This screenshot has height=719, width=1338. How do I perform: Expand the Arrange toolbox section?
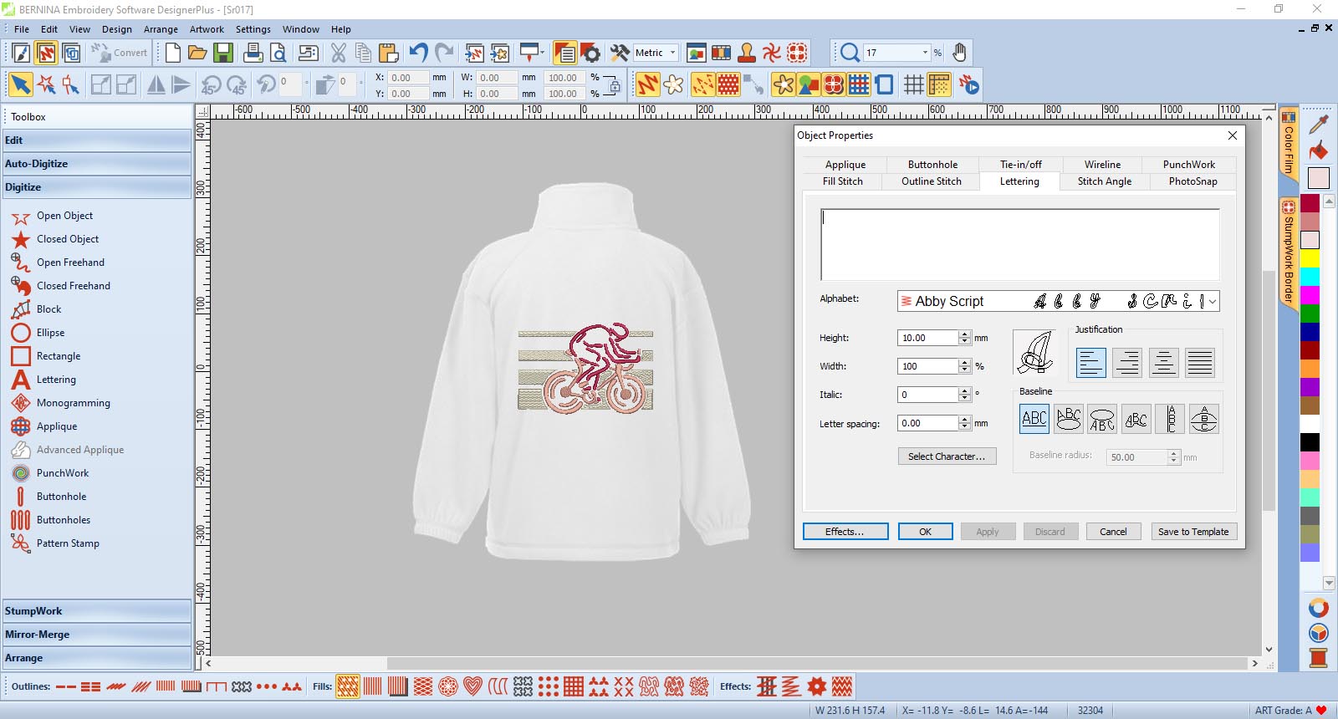click(x=96, y=658)
